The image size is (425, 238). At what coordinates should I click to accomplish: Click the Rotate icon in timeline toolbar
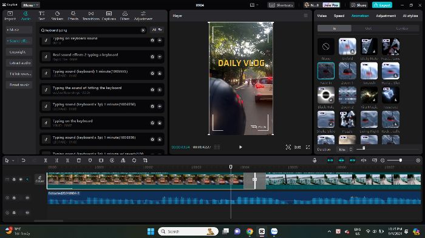(x=134, y=160)
